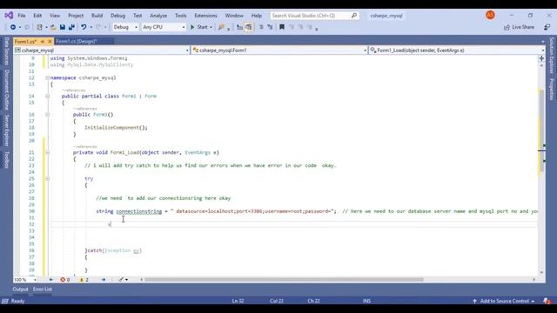Open the Start button dropdown arrow
The width and height of the screenshot is (557, 313).
point(211,27)
